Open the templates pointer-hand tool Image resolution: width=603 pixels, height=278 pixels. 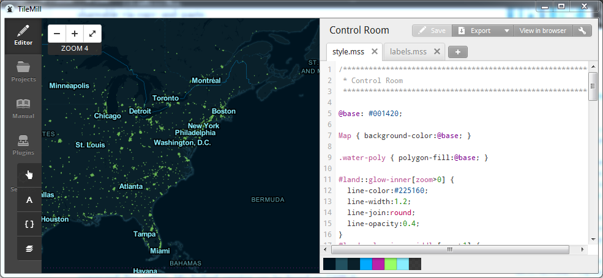click(29, 175)
